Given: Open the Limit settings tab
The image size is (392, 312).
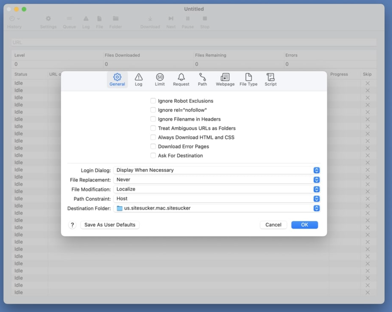Looking at the screenshot, I should [x=160, y=79].
